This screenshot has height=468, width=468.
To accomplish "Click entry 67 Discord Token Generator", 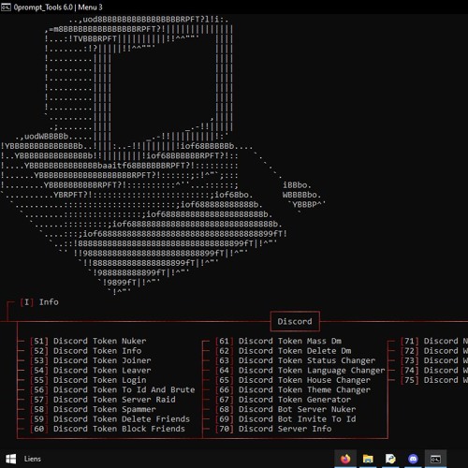I will 284,400.
